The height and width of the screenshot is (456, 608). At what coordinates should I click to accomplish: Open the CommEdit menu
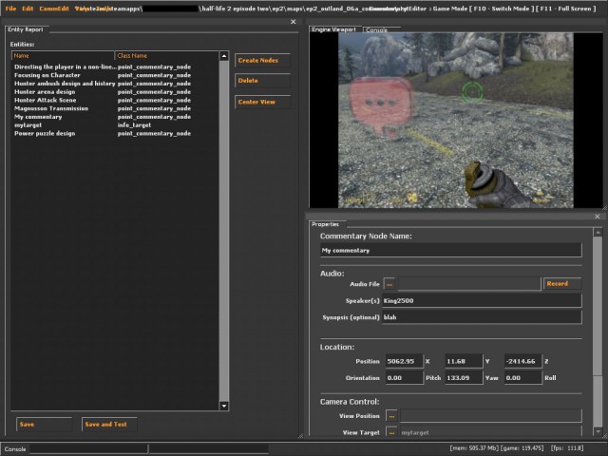coord(54,9)
